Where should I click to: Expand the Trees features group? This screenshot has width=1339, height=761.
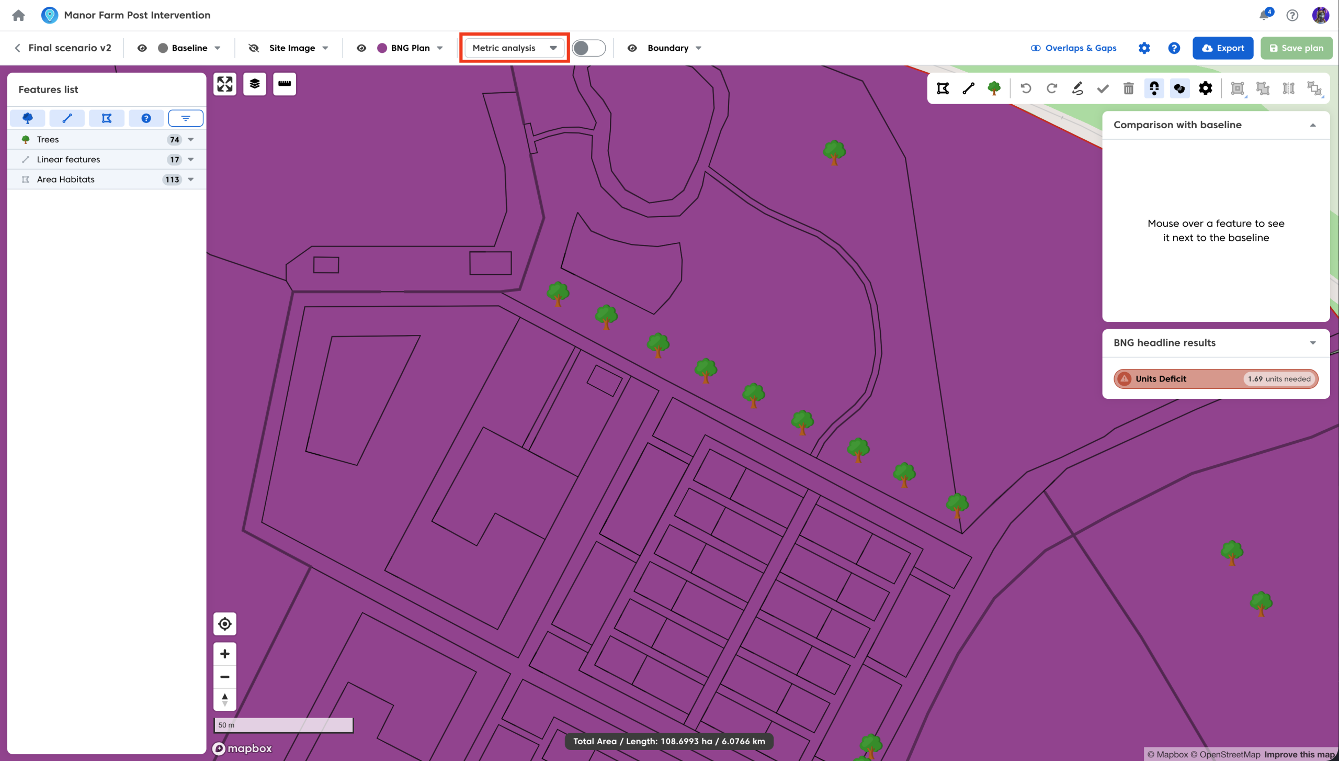point(191,140)
